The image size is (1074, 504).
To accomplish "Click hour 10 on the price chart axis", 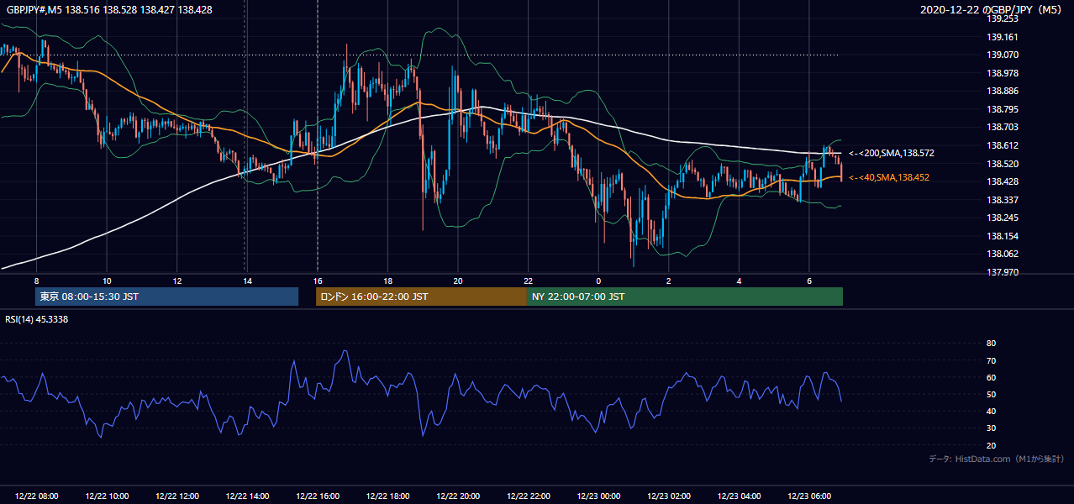I will [107, 280].
